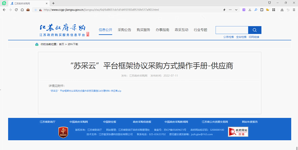Screen dimensions: 298x150
Task: Click the 政府网站找错 badge
Action: click(x=238, y=132)
